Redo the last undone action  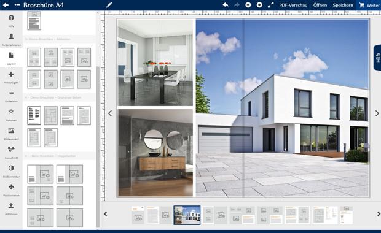point(237,5)
